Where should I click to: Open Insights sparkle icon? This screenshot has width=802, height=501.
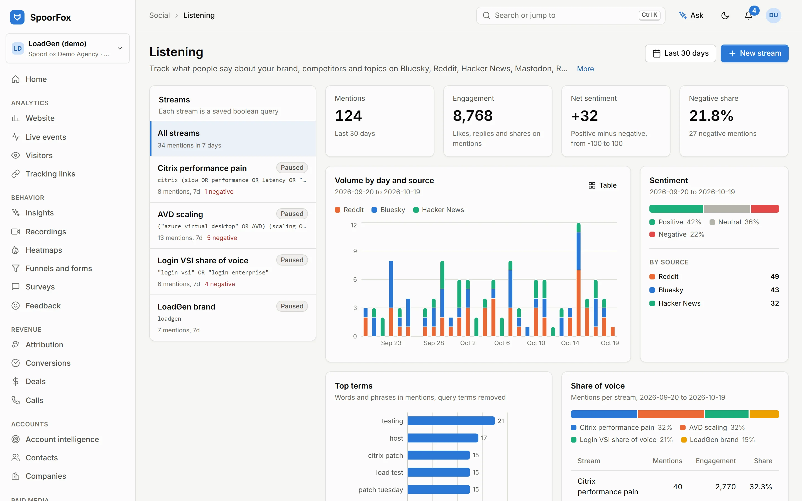pos(16,213)
